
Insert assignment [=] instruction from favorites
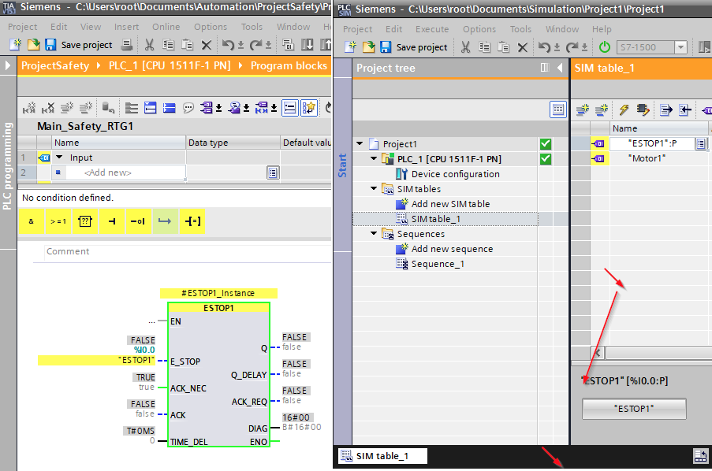192,221
